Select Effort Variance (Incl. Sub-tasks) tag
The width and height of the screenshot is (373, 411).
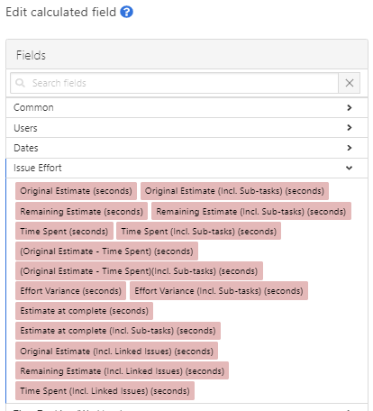(x=219, y=291)
